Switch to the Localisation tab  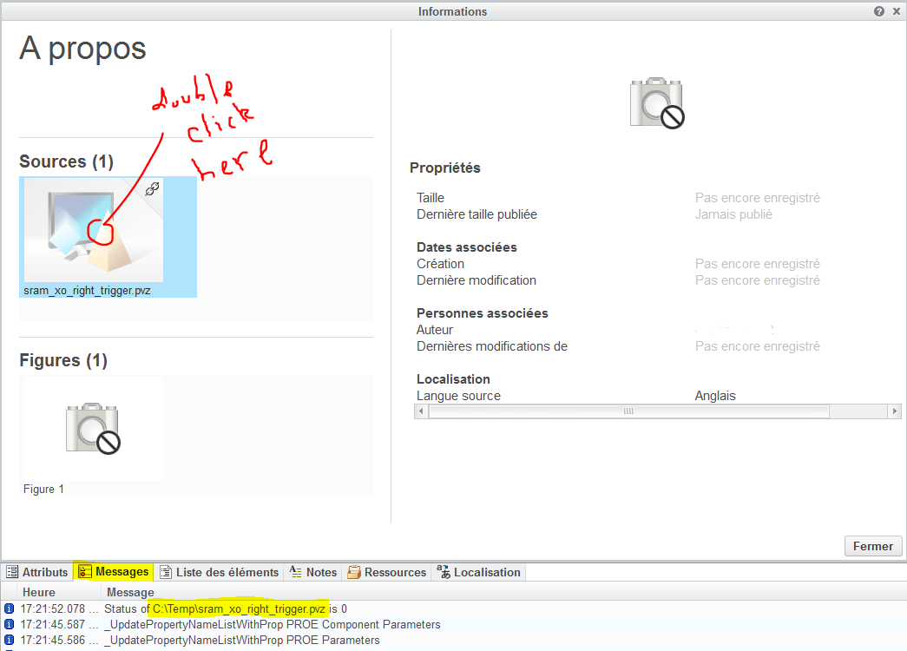(479, 572)
